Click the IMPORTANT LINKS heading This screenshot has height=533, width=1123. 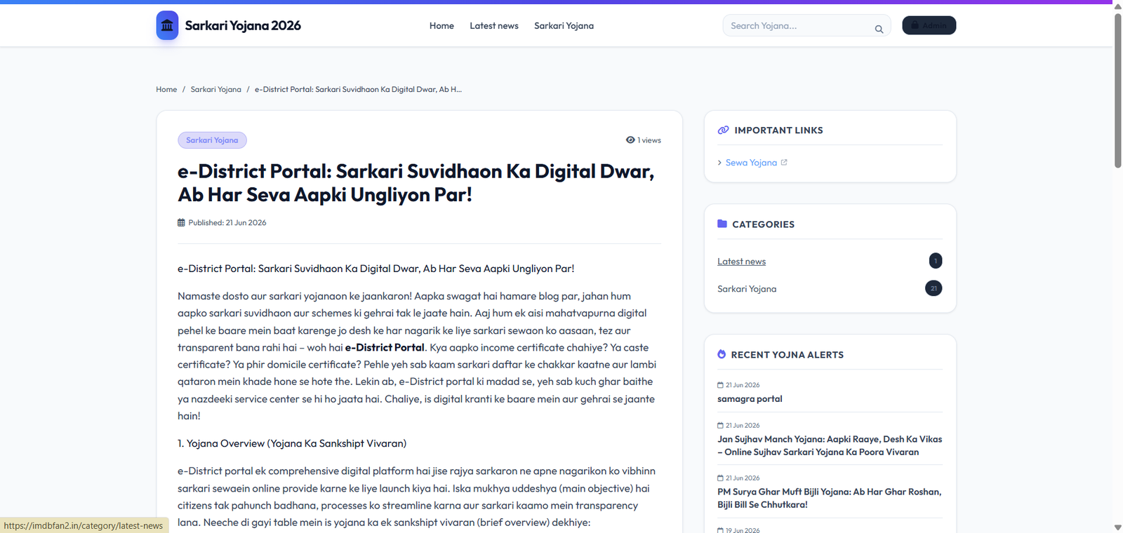[778, 130]
